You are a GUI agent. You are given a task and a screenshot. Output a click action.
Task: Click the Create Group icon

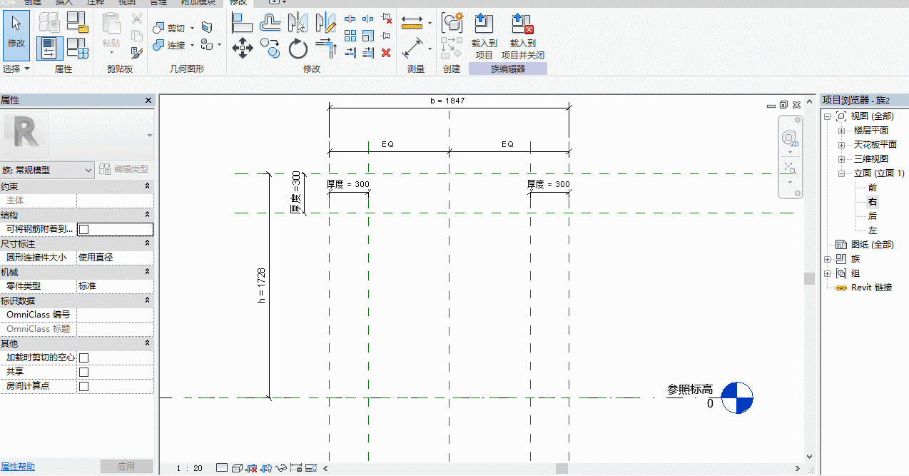pos(452,23)
